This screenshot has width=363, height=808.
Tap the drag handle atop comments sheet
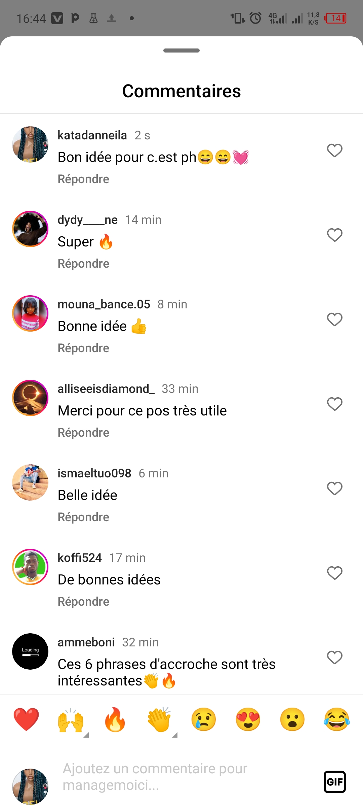(182, 50)
